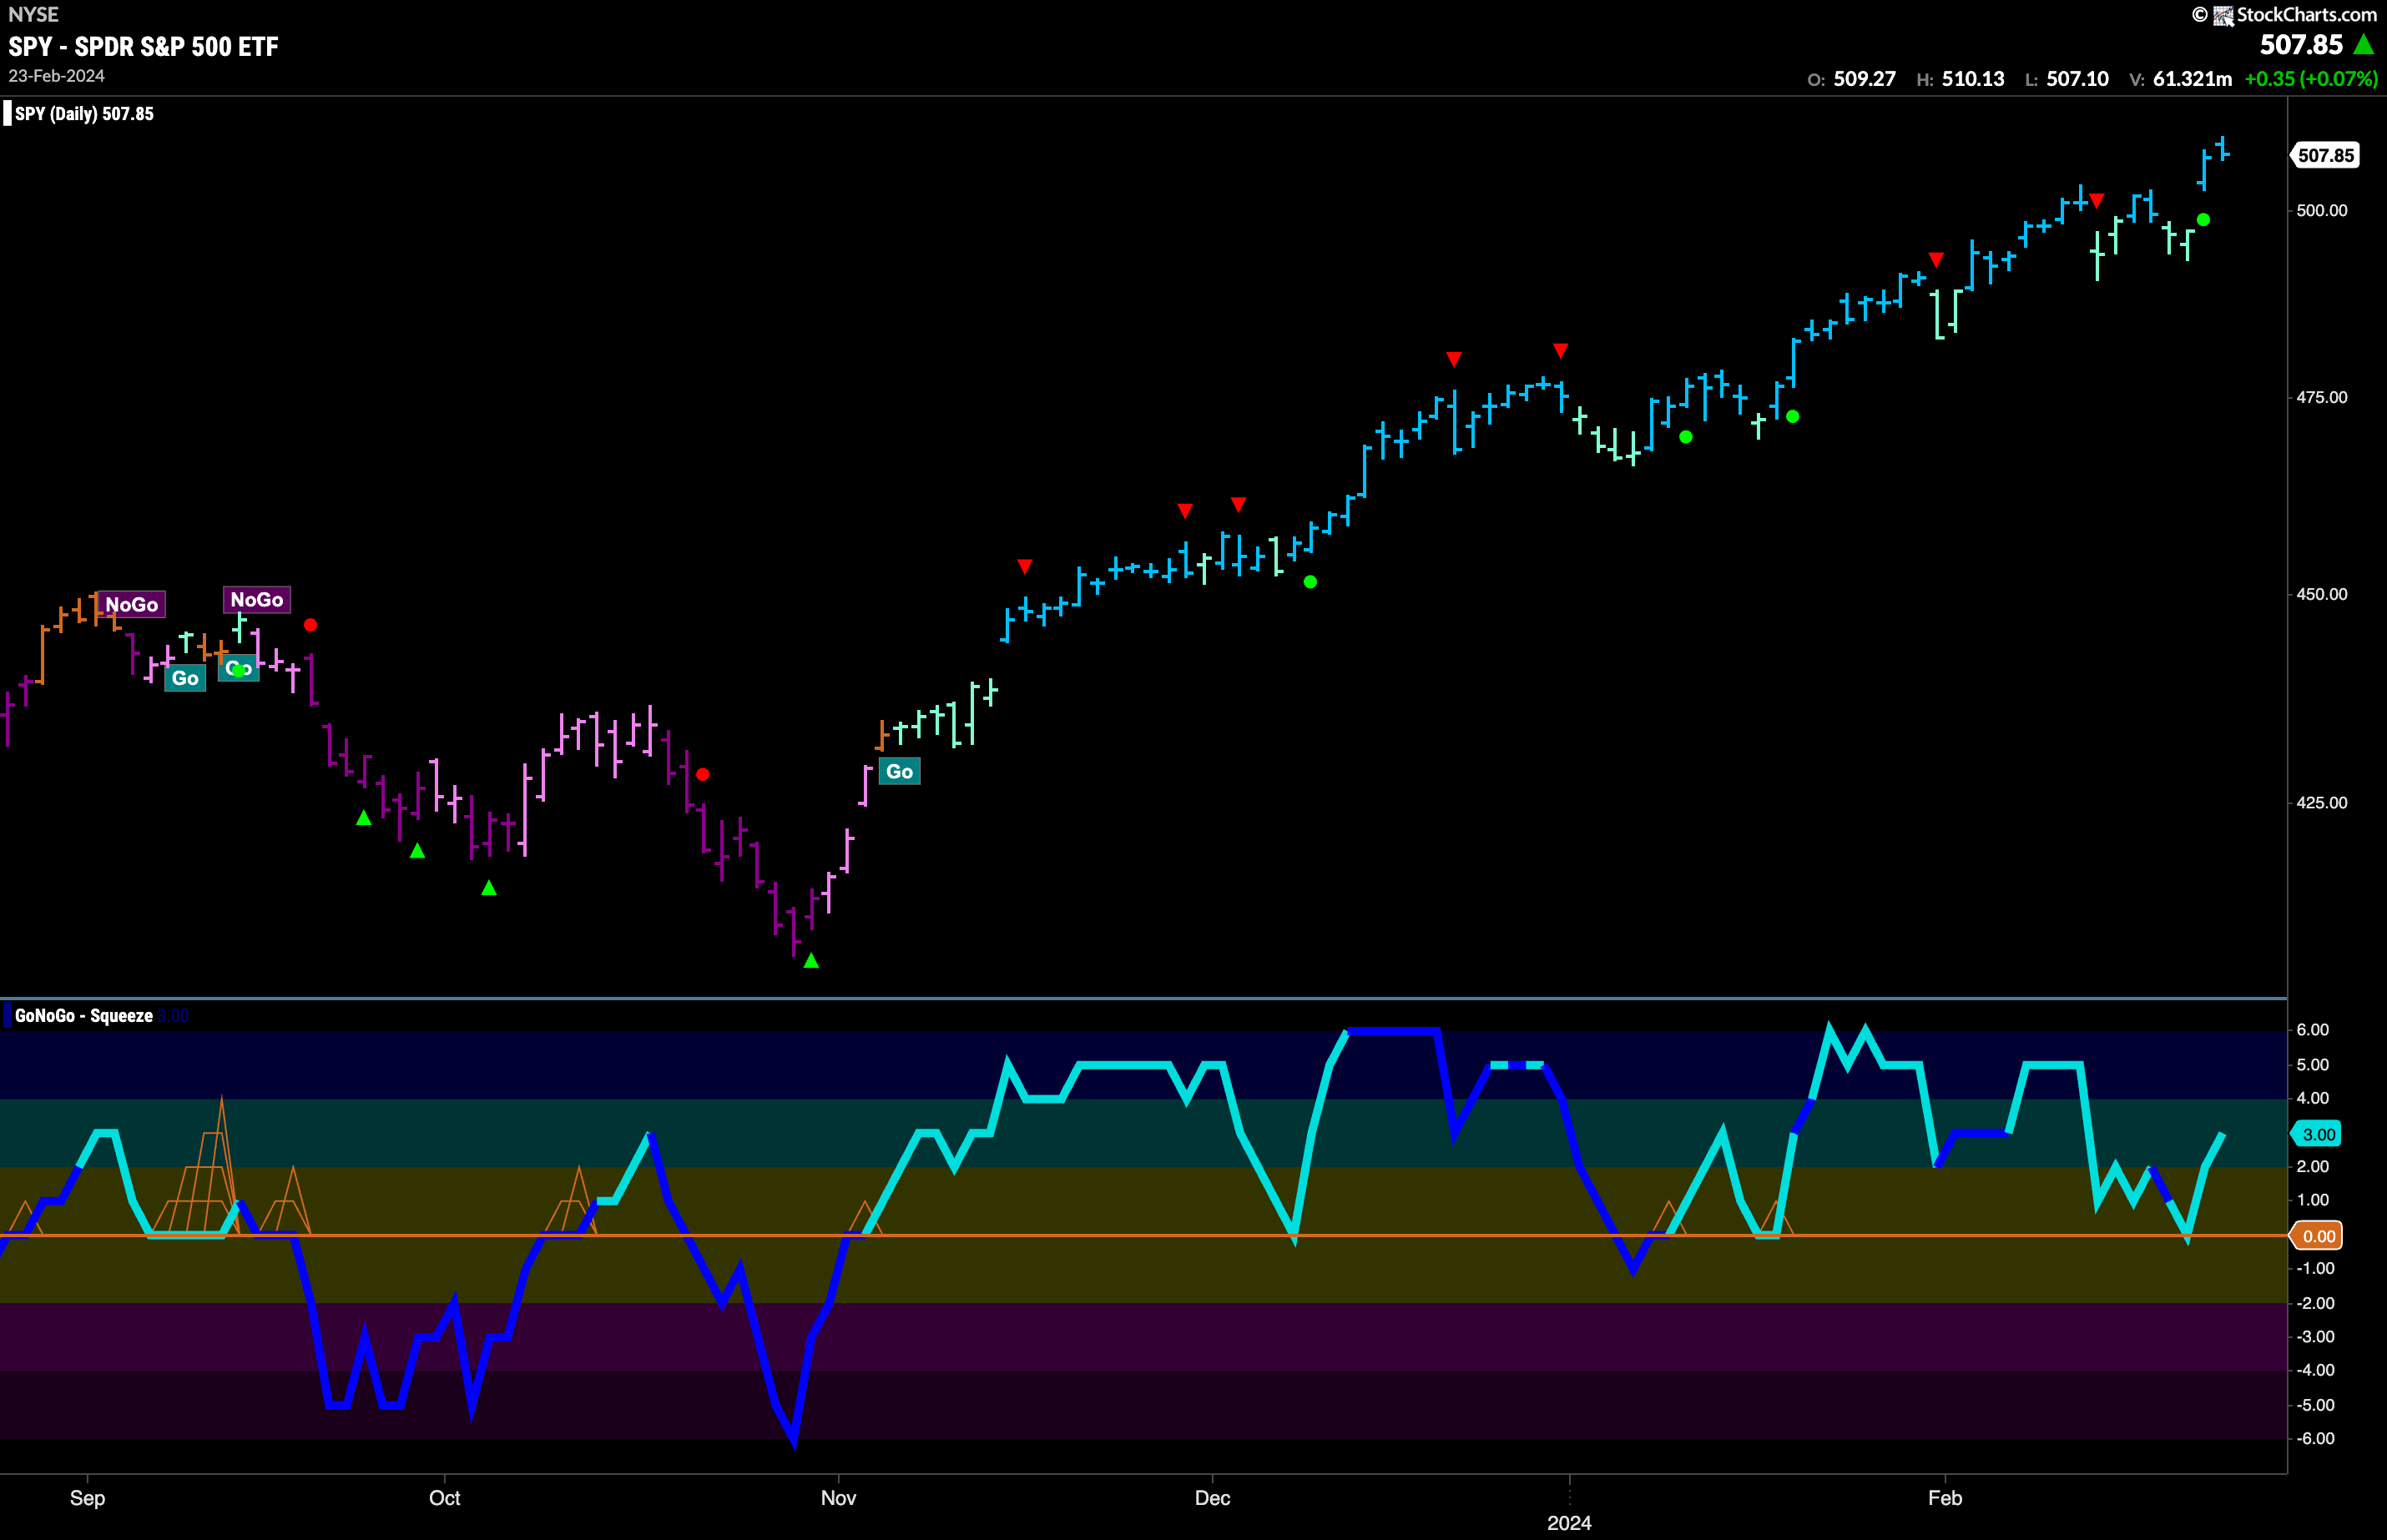Click the Oct label on the time axis

point(444,1498)
